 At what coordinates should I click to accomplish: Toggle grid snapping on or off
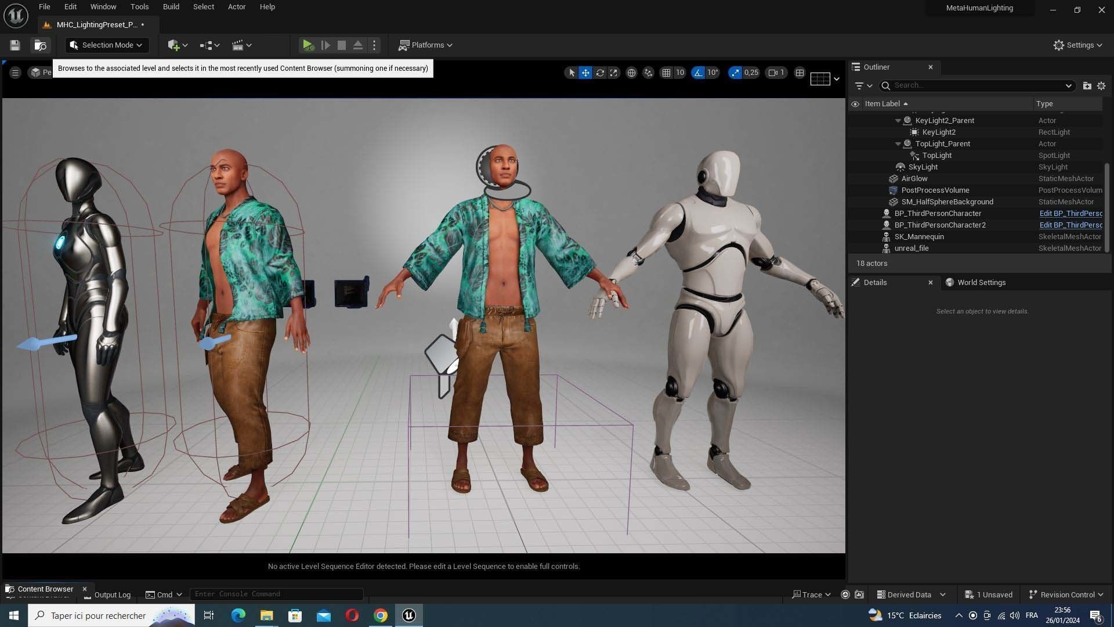click(666, 73)
